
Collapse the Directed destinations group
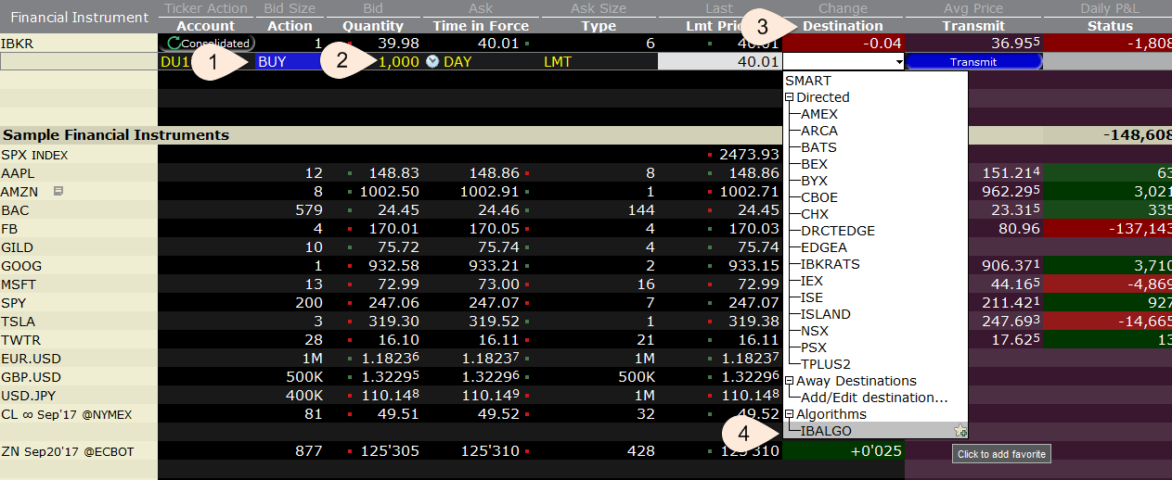click(x=789, y=97)
